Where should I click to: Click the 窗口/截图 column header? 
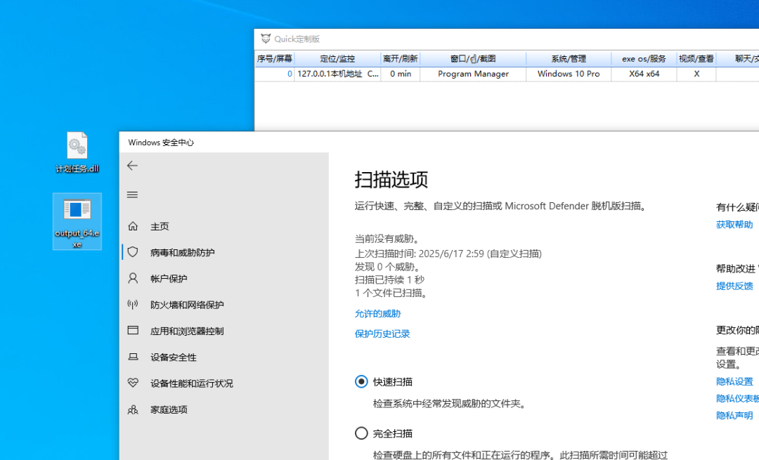point(473,58)
